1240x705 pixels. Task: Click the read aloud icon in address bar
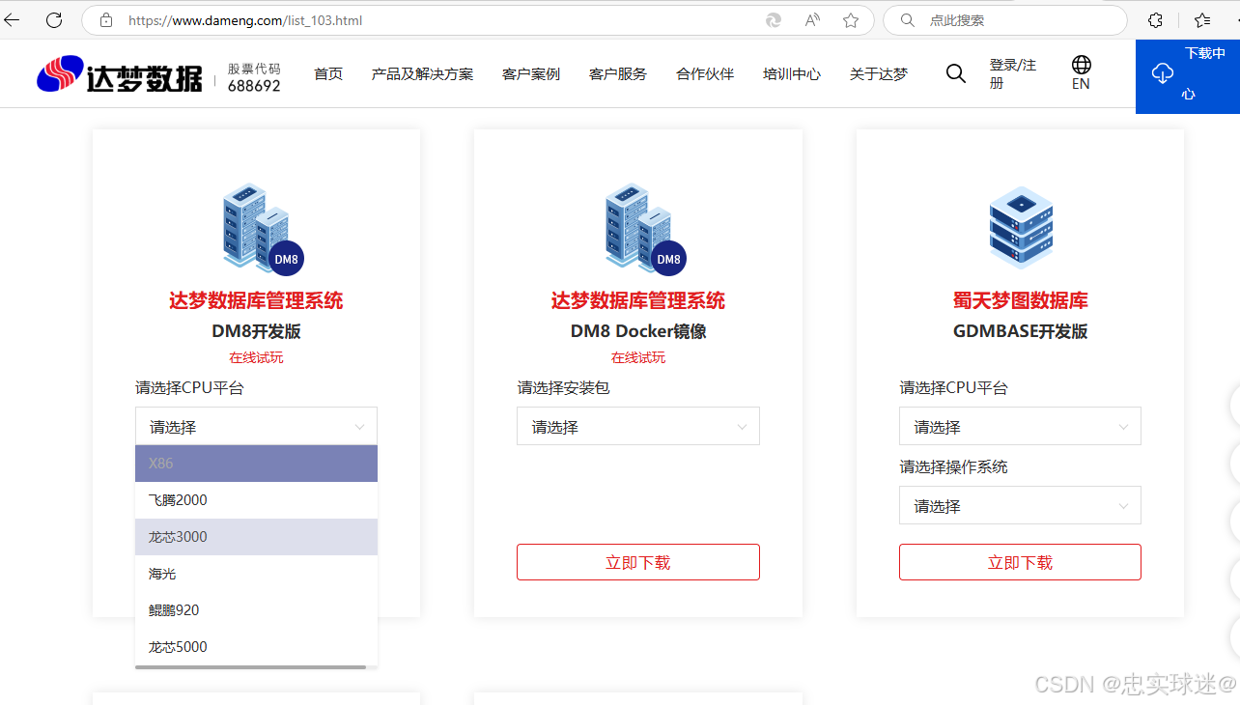812,20
